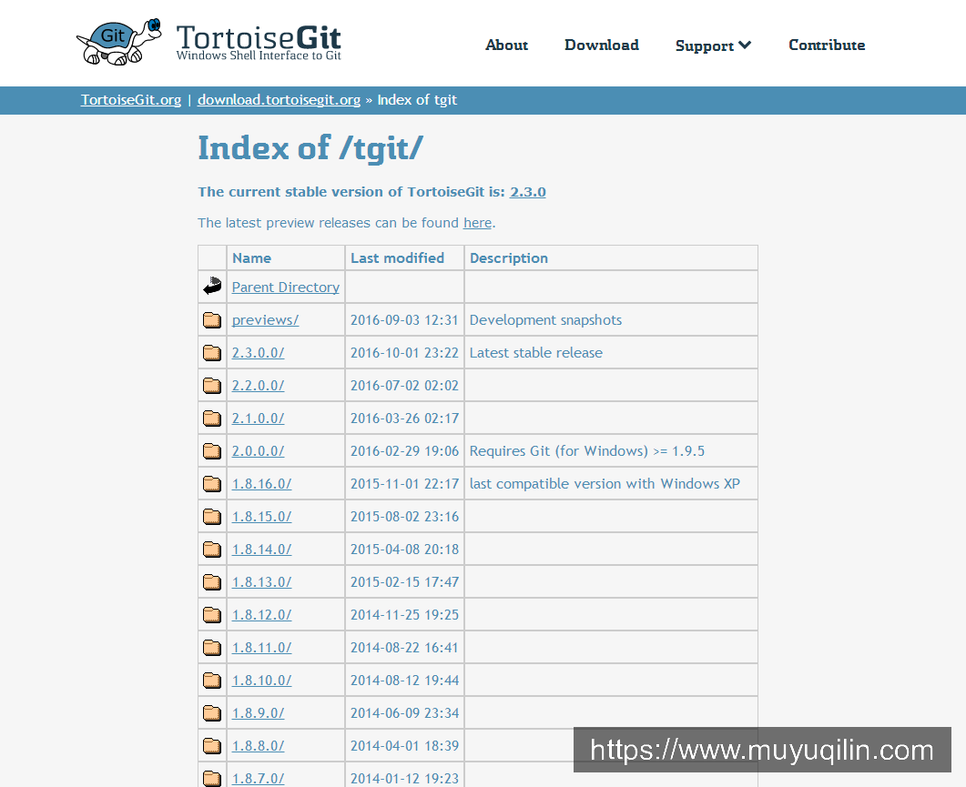Click the download.tortoisegit.org breadcrumb link
Image resolution: width=966 pixels, height=787 pixels.
279,100
